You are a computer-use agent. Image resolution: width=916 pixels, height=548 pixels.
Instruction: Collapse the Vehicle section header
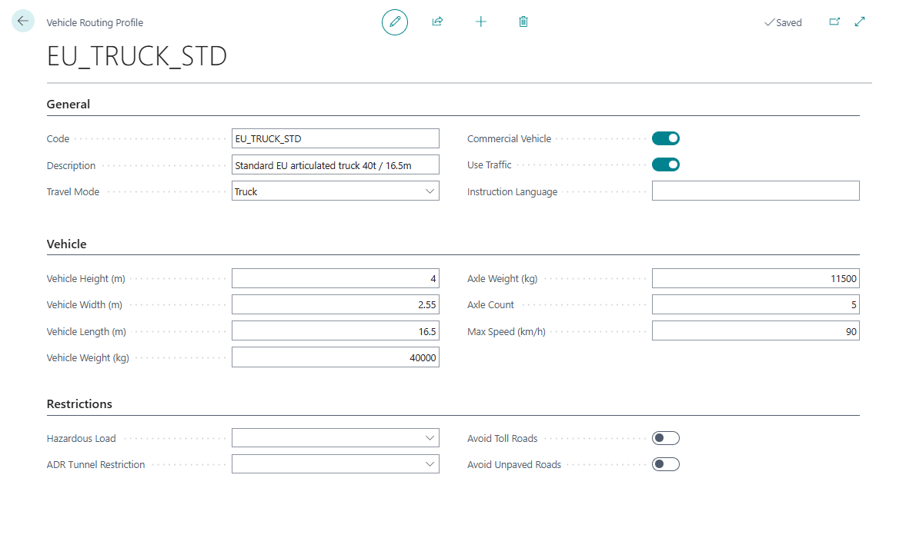click(x=67, y=244)
